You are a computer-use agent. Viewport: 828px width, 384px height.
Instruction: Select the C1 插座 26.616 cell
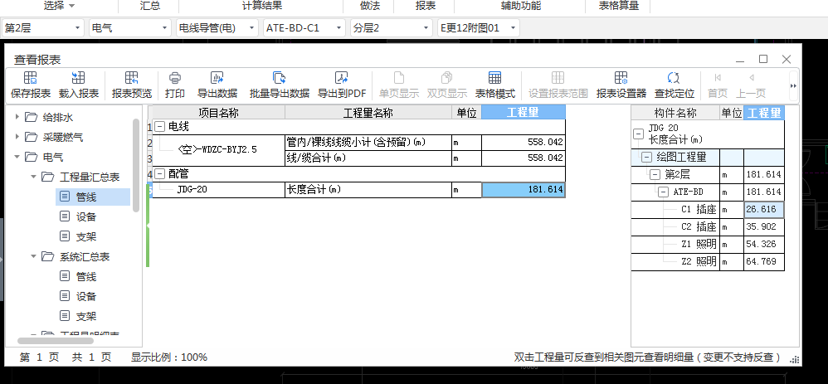click(764, 210)
